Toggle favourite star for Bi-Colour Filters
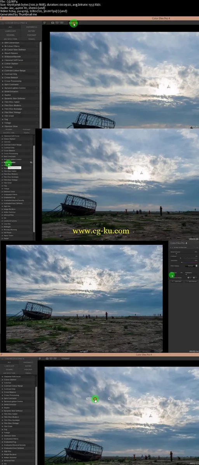This screenshot has width=199, height=465. pyautogui.click(x=2, y=46)
